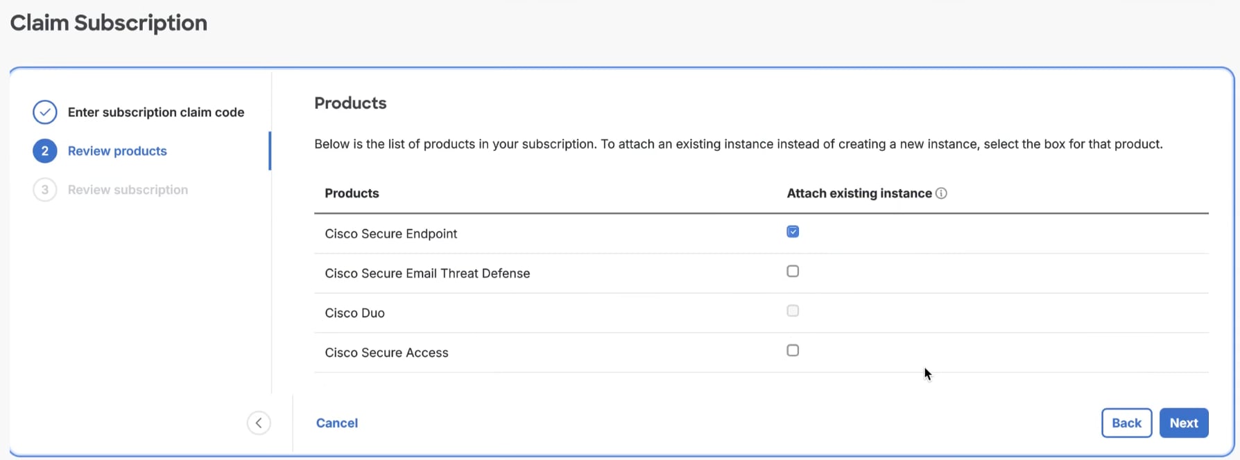The width and height of the screenshot is (1240, 460).
Task: Go back to the previous step
Action: [x=1127, y=423]
